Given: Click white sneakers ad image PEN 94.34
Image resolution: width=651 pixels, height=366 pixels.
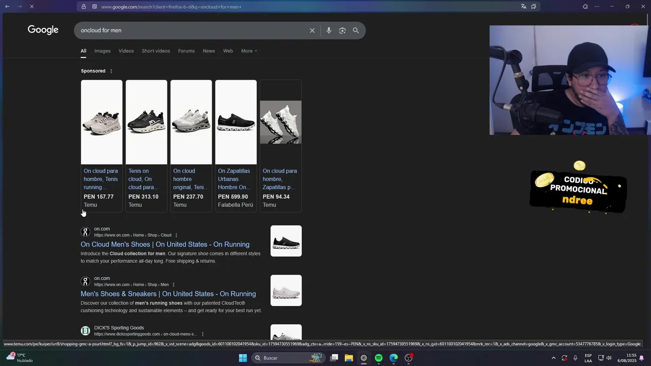Looking at the screenshot, I should 281,122.
